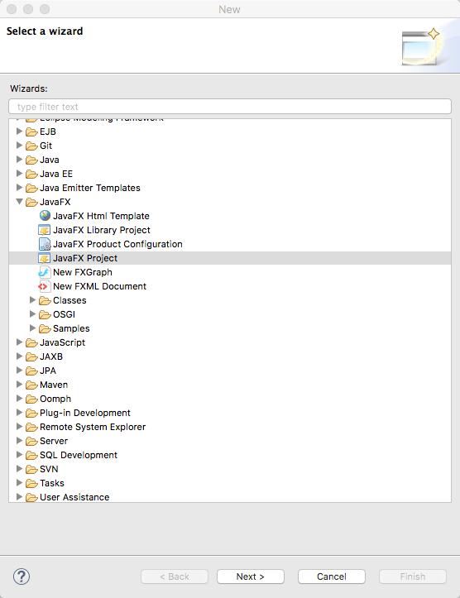Viewport: 460px width, 598px height.
Task: Click the Java EE folder icon
Action: [x=31, y=175]
